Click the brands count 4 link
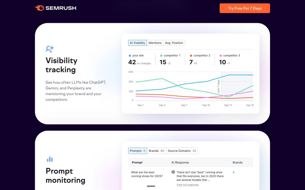Viewport: 305px width, 190px height. click(234, 172)
